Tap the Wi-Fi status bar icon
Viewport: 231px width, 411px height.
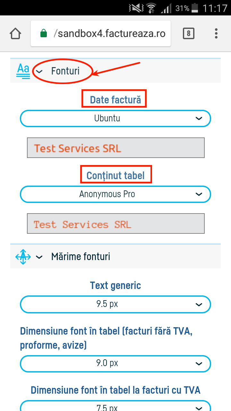pos(150,8)
